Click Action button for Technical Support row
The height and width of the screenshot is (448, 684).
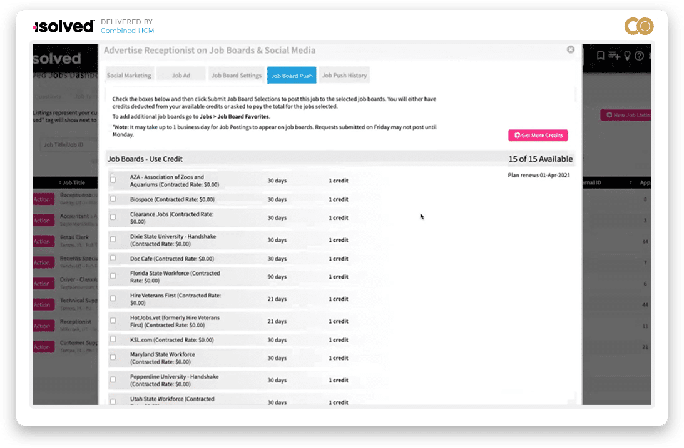43,305
